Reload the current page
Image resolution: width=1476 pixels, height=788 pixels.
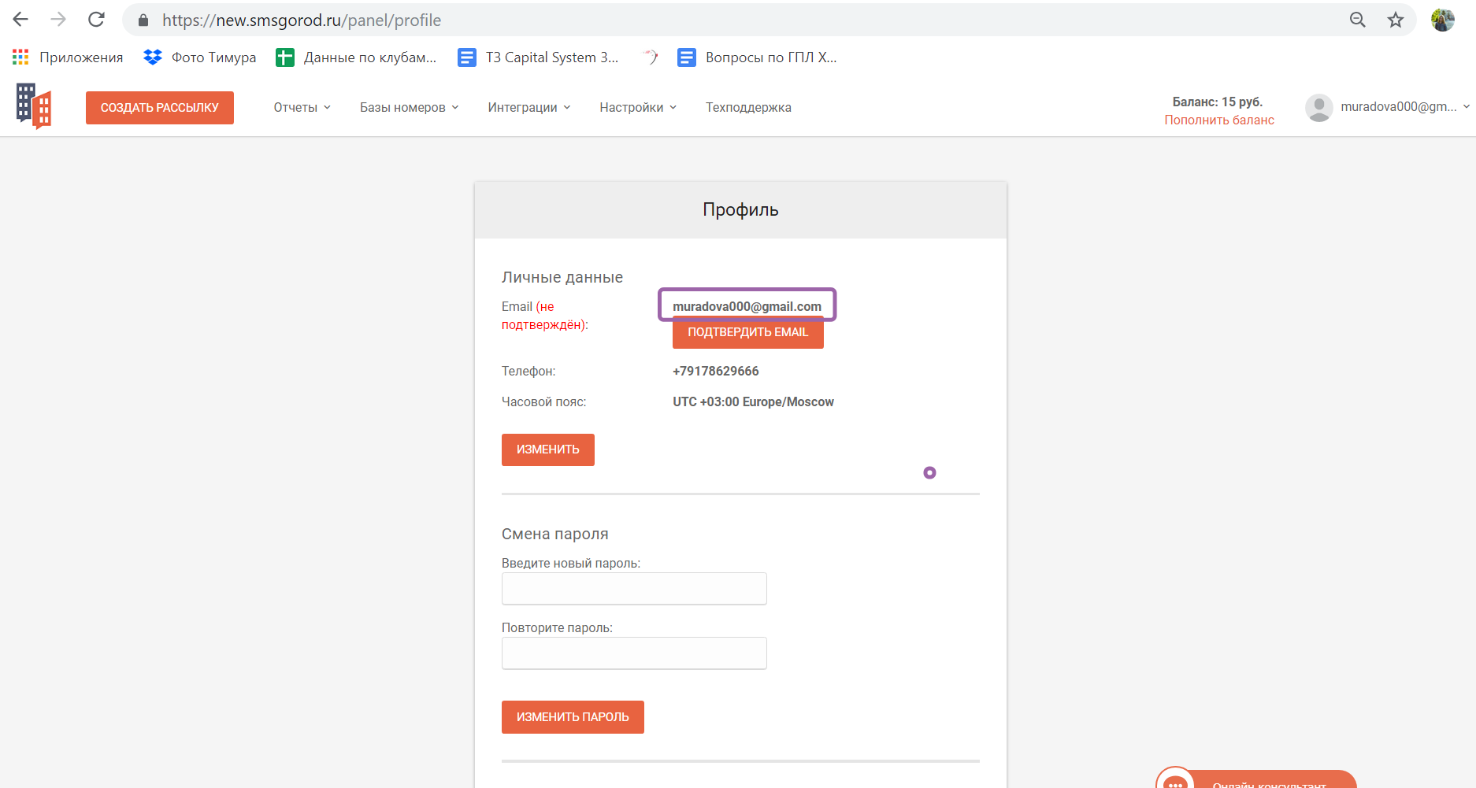point(96,20)
